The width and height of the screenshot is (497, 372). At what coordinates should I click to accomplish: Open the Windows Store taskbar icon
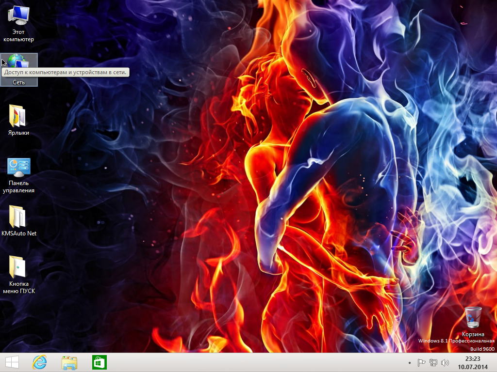[99, 362]
